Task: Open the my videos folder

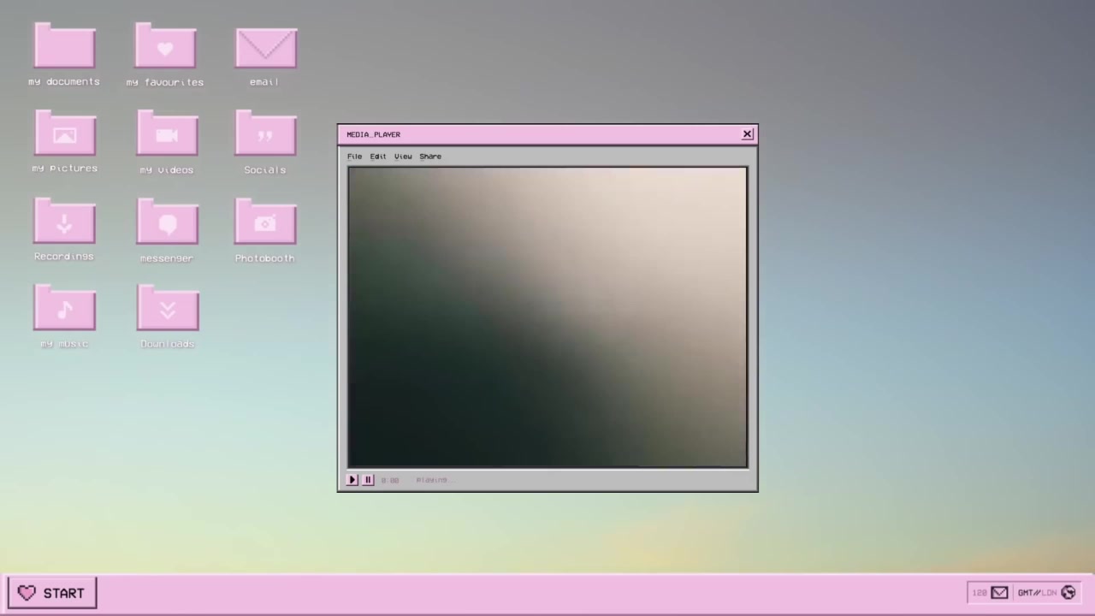Action: (x=167, y=134)
